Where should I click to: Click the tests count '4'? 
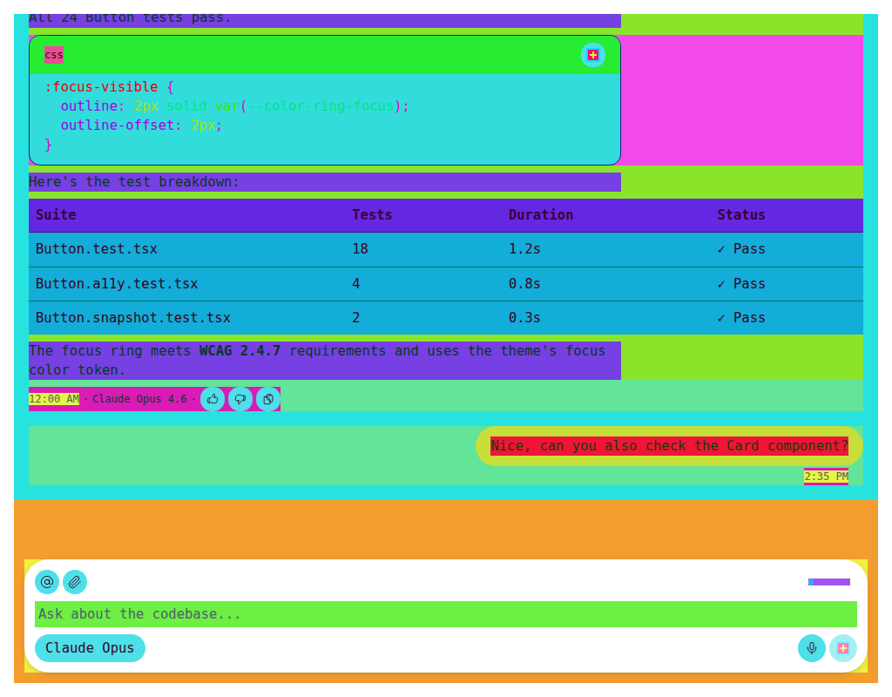[x=356, y=284]
